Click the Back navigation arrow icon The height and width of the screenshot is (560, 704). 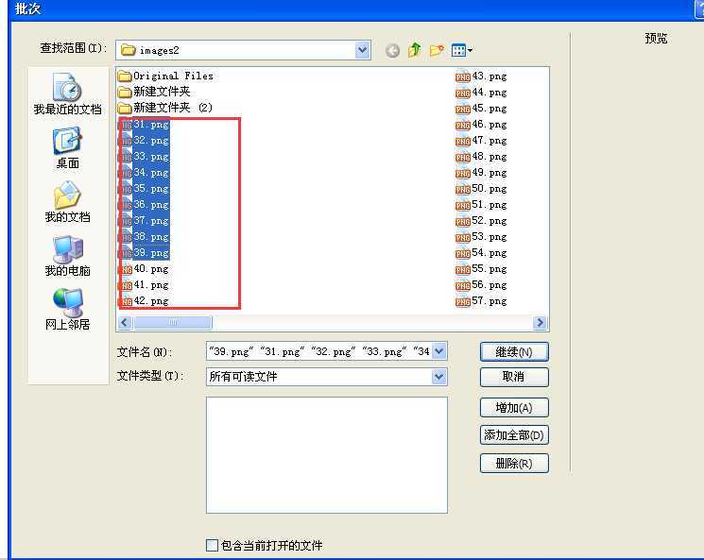(x=393, y=51)
